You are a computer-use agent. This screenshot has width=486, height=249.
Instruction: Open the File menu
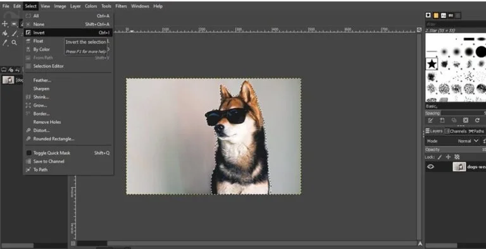pyautogui.click(x=6, y=6)
